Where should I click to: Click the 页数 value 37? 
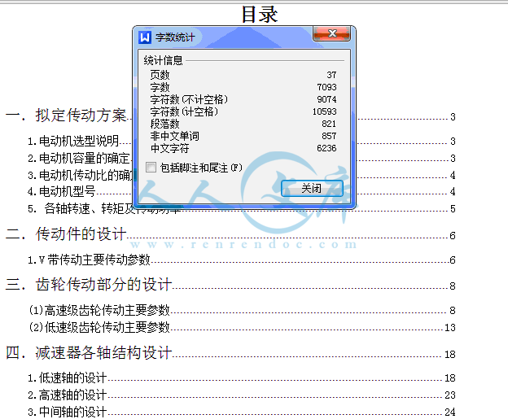tap(331, 75)
